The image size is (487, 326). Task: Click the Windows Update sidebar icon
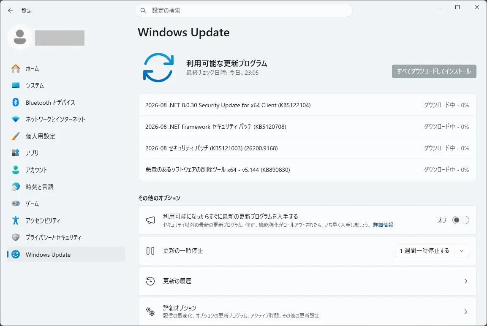click(x=16, y=254)
